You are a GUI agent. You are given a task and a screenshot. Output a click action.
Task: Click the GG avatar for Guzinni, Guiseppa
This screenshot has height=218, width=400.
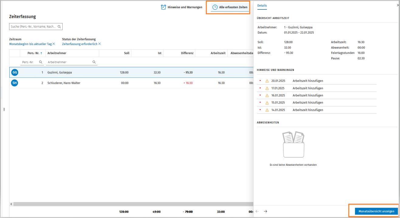click(x=15, y=72)
